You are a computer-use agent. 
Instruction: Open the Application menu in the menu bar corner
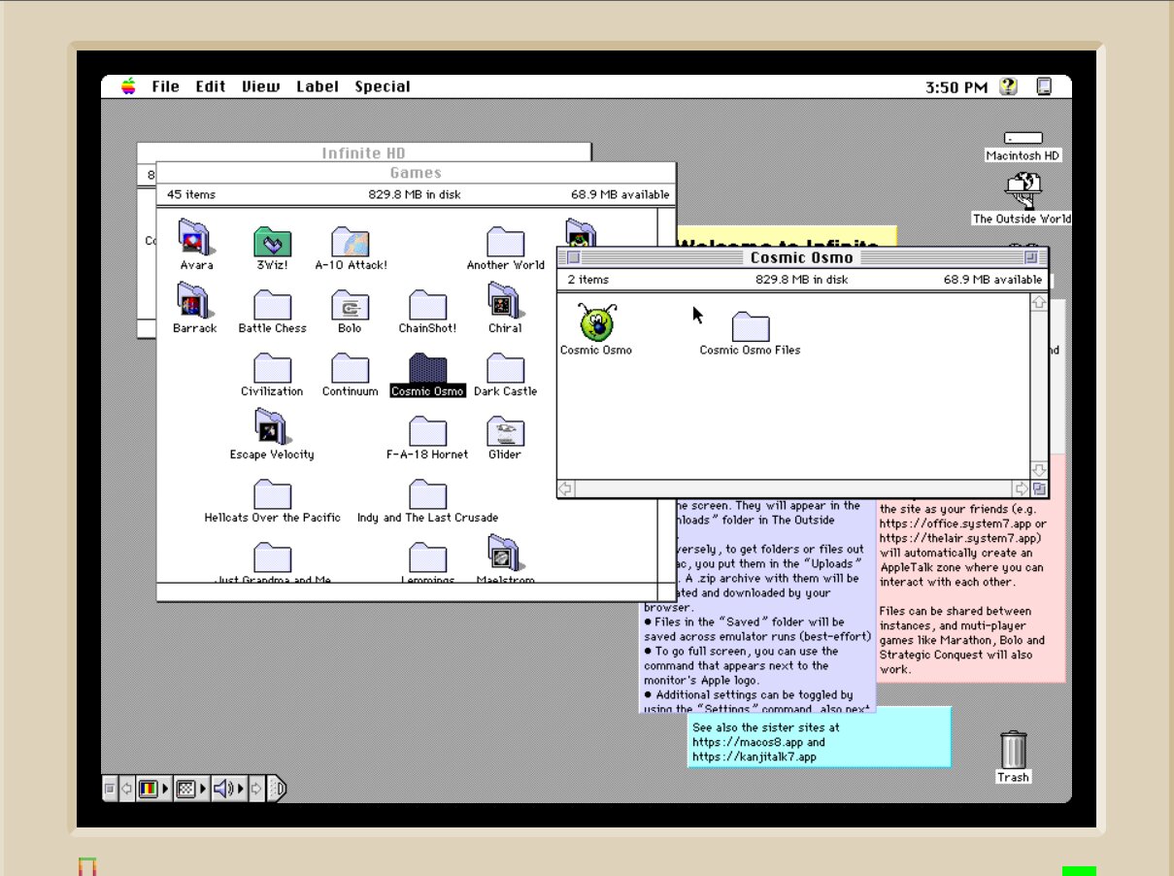click(x=1045, y=86)
